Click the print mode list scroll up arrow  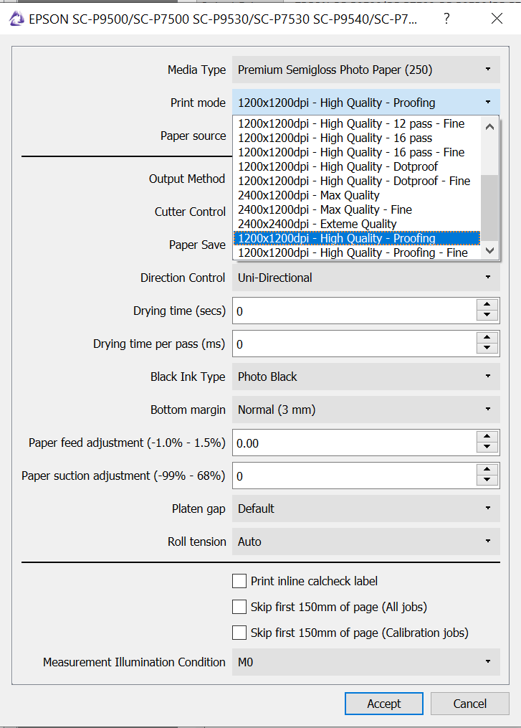point(489,126)
